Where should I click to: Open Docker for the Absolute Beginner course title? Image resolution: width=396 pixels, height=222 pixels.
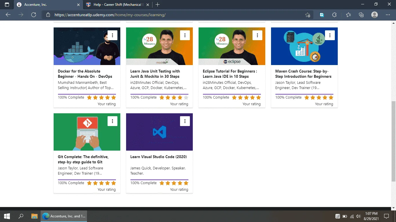(x=85, y=74)
